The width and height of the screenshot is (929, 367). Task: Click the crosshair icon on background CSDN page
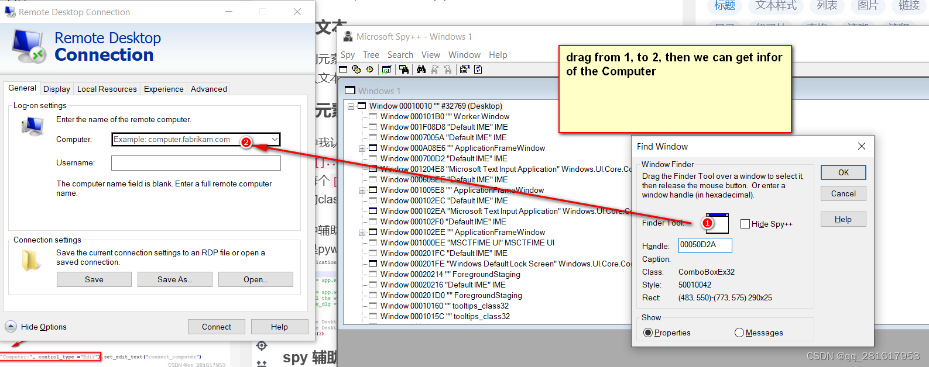pyautogui.click(x=262, y=346)
